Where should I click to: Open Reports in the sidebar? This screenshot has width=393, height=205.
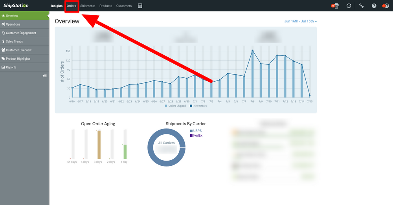(24, 67)
